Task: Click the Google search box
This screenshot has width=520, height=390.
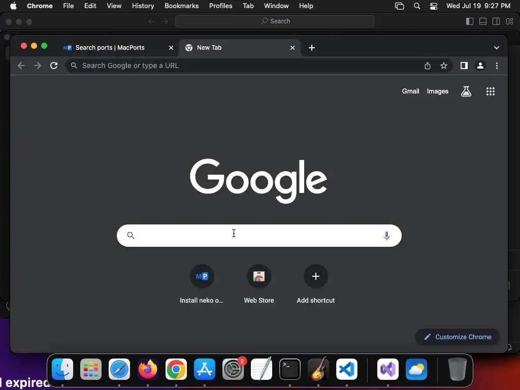Action: [259, 236]
